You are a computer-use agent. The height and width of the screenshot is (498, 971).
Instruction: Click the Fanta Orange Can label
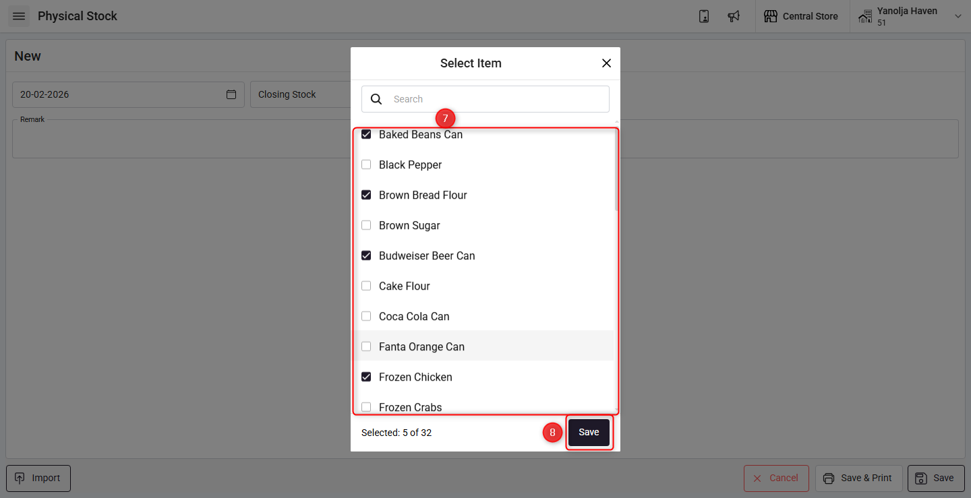pyautogui.click(x=421, y=346)
